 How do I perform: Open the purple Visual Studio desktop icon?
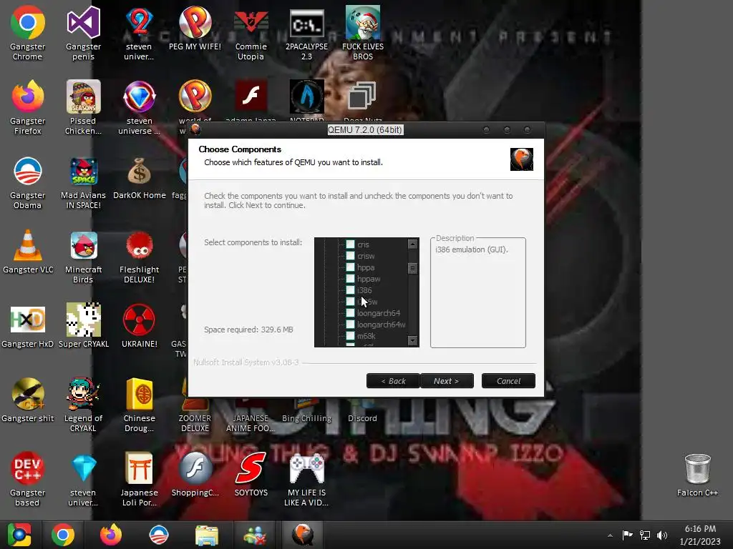pyautogui.click(x=83, y=33)
